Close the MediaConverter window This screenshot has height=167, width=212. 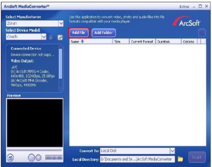click(207, 6)
